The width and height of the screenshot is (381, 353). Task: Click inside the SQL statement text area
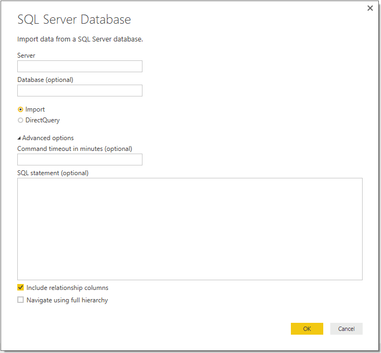click(x=190, y=229)
